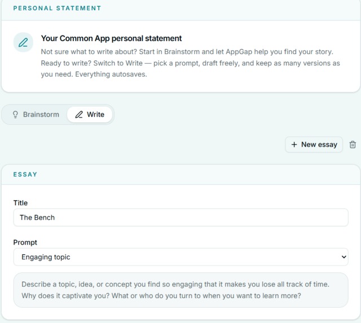The width and height of the screenshot is (361, 323).
Task: Click intro text starting 'Not sure what to write'
Action: [x=190, y=63]
